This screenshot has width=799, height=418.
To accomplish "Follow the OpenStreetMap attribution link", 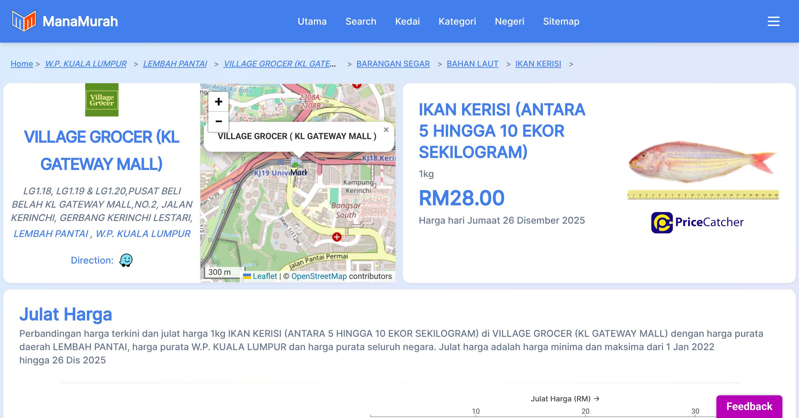I will coord(319,276).
